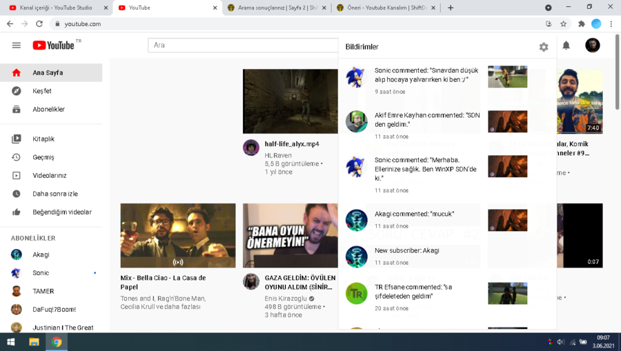Open Windows Start menu
621x351 pixels.
11,342
